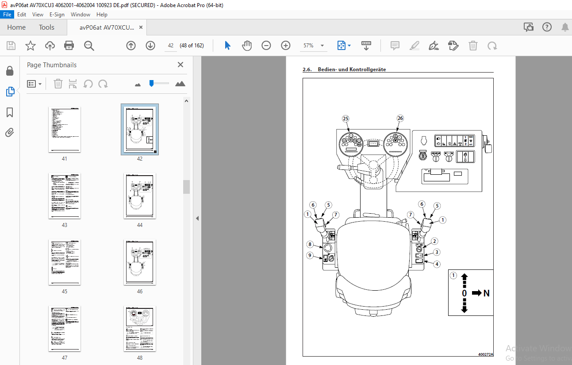Click thumbnails panel scrollbar up arrow
Image resolution: width=572 pixels, height=365 pixels.
click(x=187, y=101)
